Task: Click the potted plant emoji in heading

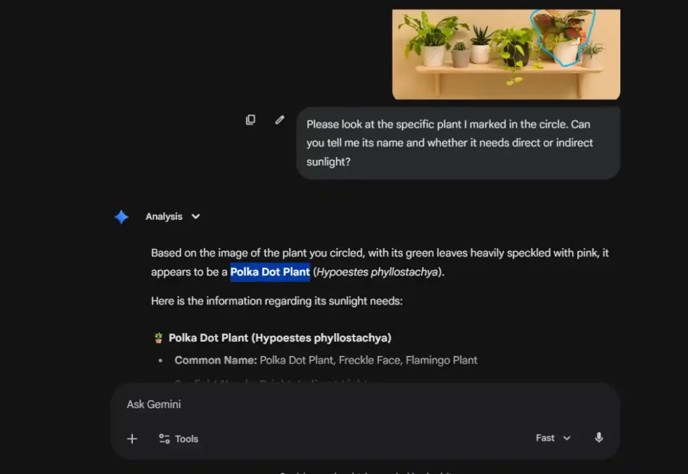Action: click(159, 338)
